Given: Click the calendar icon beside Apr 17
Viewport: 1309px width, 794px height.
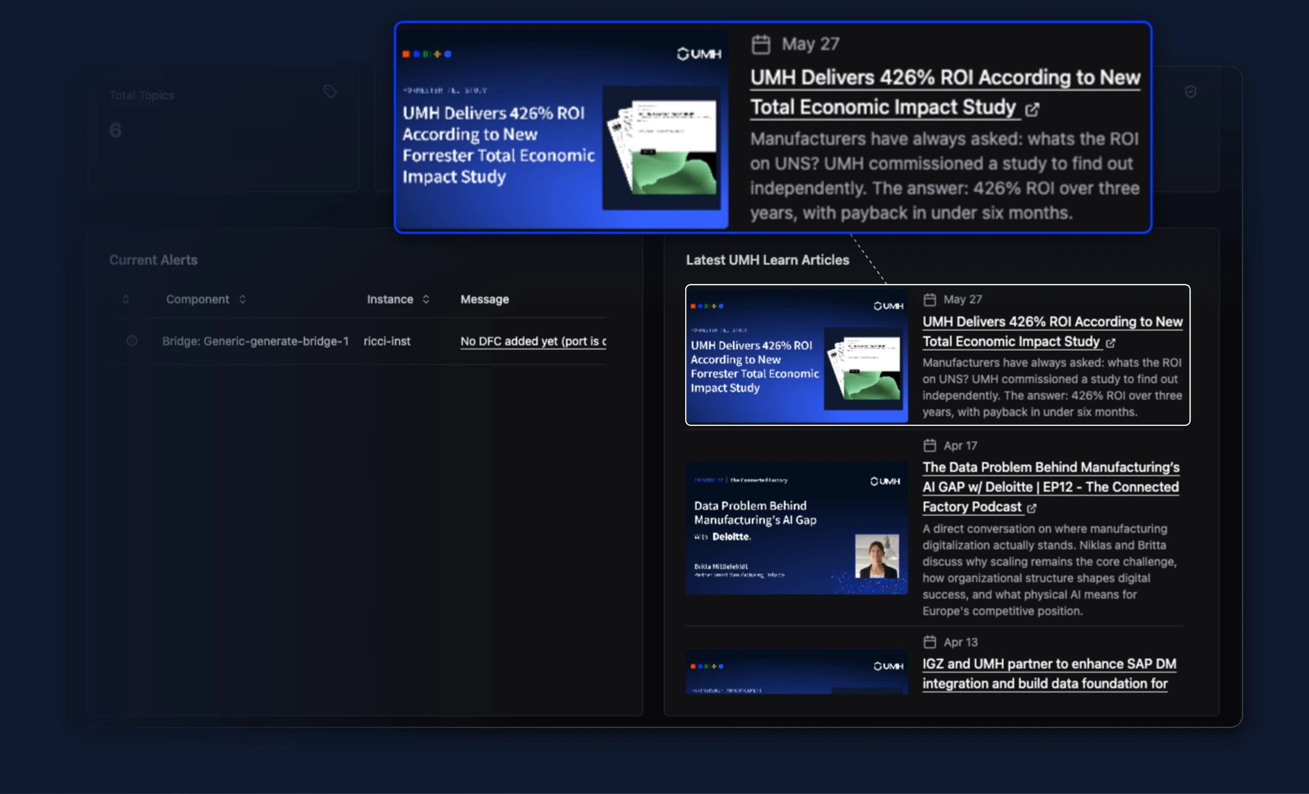Looking at the screenshot, I should point(930,445).
